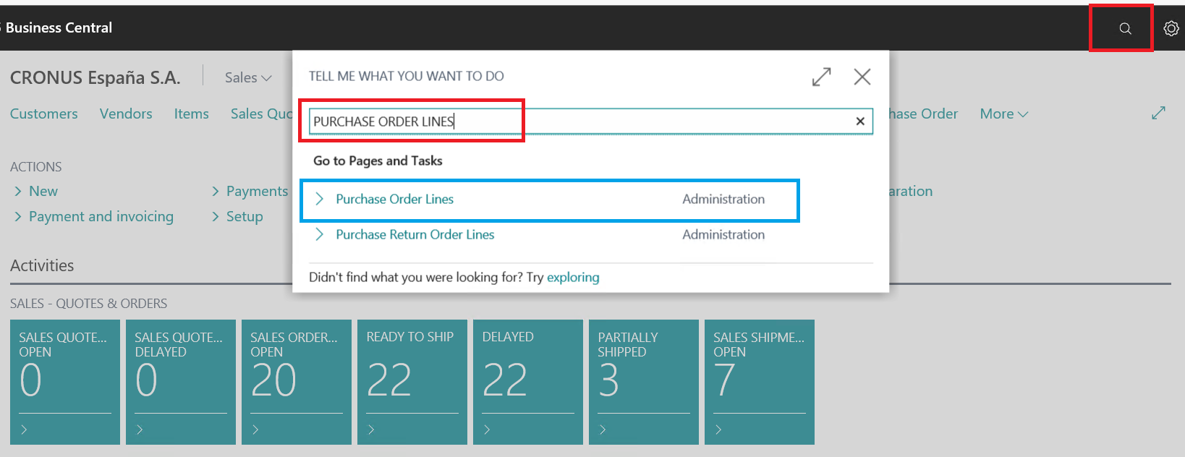The height and width of the screenshot is (457, 1185).
Task: Open the arrow on Partially Shipped tile
Action: [603, 430]
